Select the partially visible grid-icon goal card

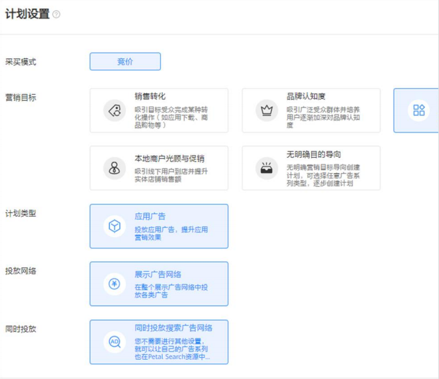tap(416, 111)
